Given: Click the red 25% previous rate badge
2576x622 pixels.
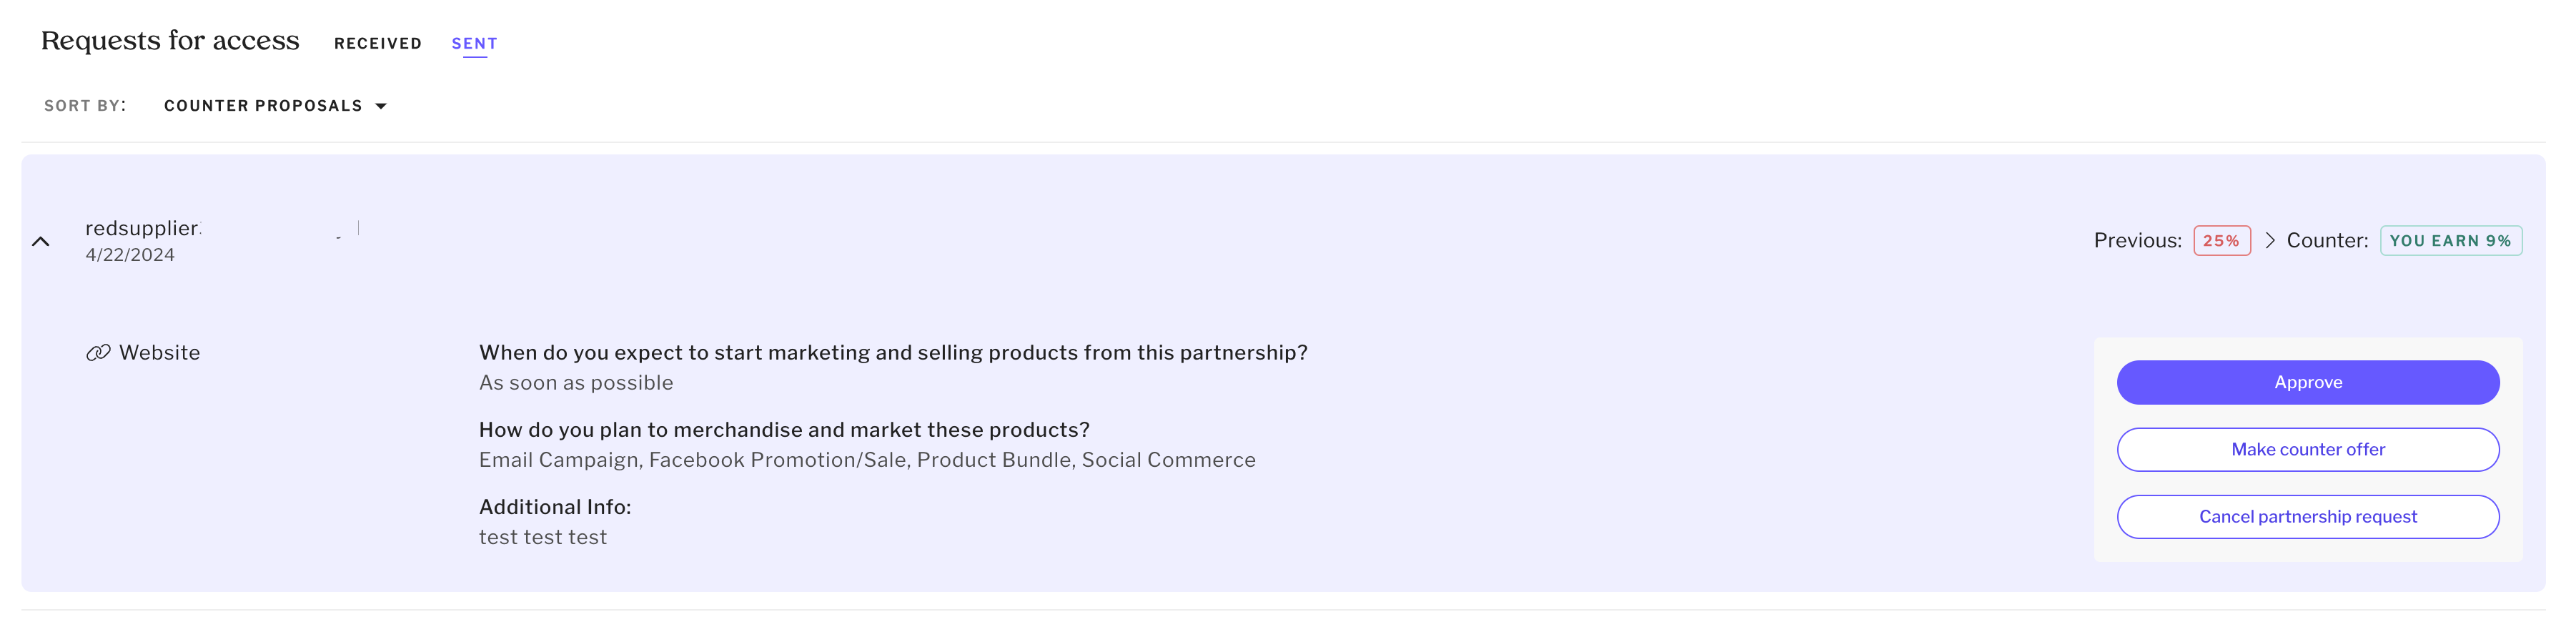Looking at the screenshot, I should click(2221, 241).
